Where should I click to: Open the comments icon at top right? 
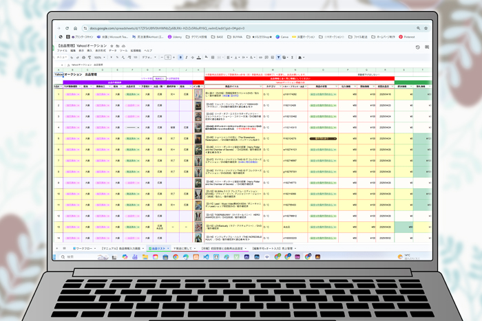[x=427, y=47]
